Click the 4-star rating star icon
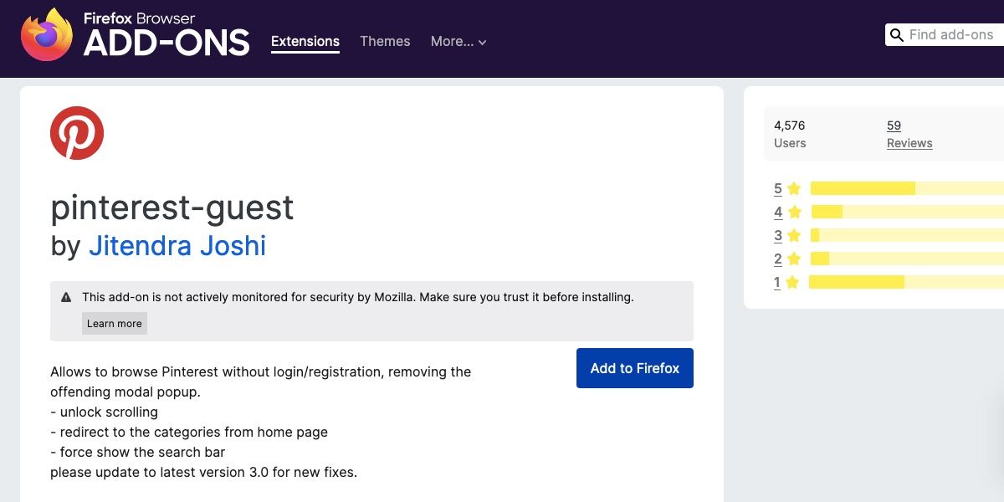Viewport: 1004px width, 502px height. click(x=793, y=212)
